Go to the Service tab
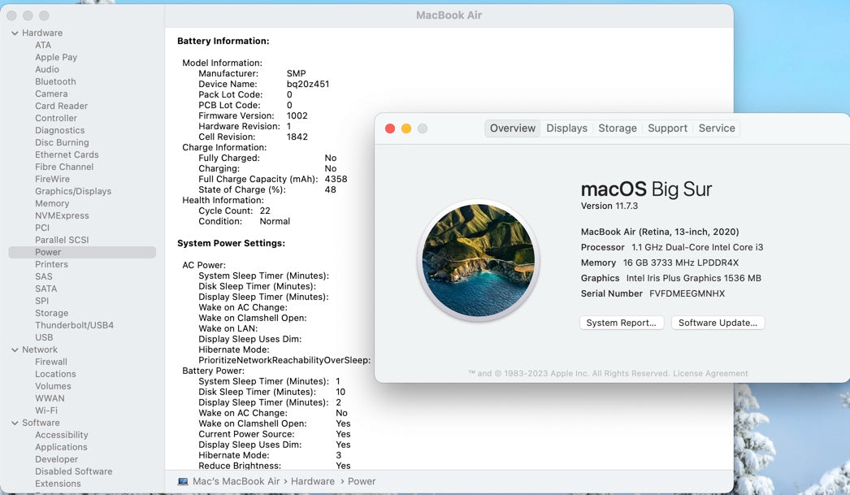Screen dimensions: 850x495 tap(717, 128)
